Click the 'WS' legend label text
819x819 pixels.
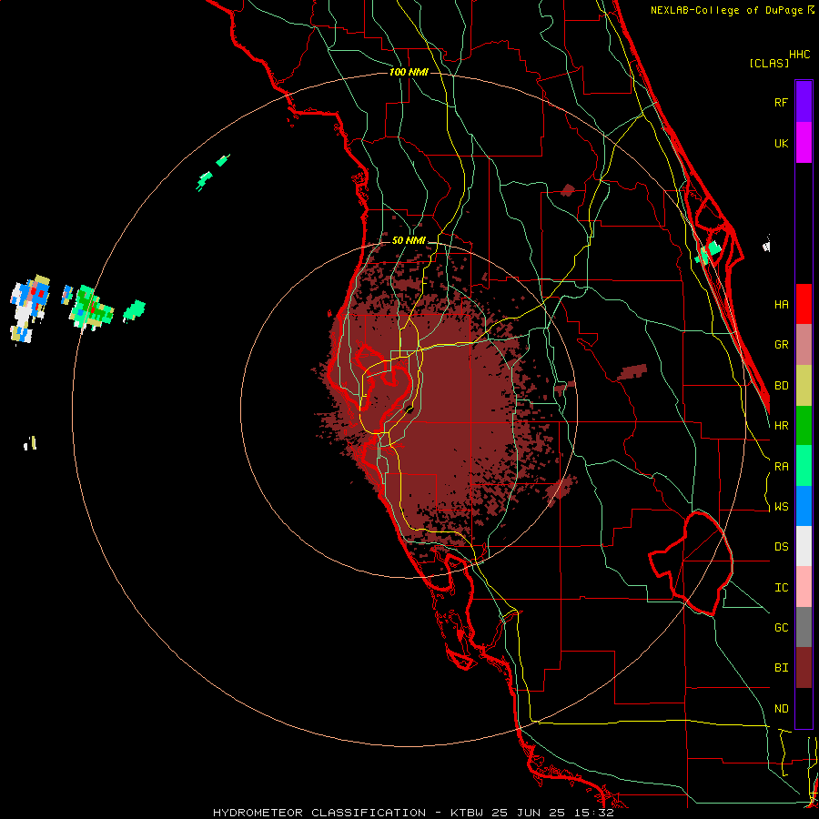pyautogui.click(x=781, y=506)
